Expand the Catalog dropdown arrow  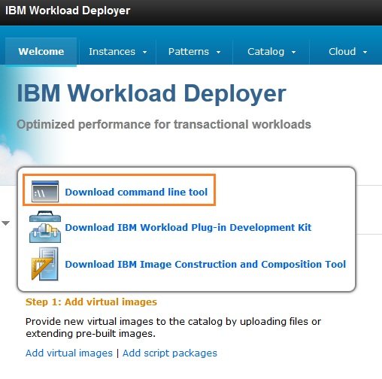293,52
